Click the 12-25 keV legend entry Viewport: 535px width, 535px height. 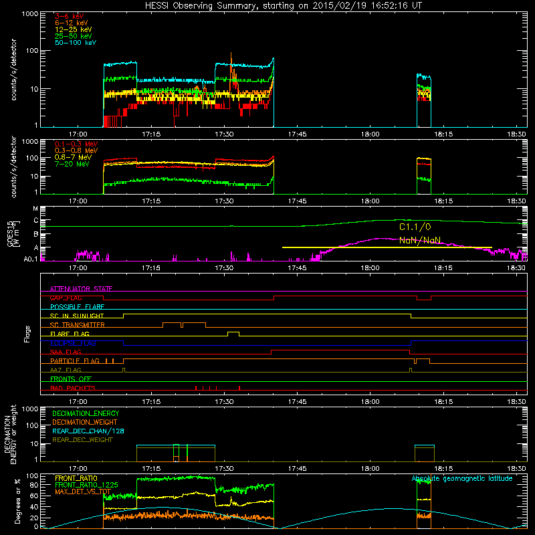click(73, 29)
